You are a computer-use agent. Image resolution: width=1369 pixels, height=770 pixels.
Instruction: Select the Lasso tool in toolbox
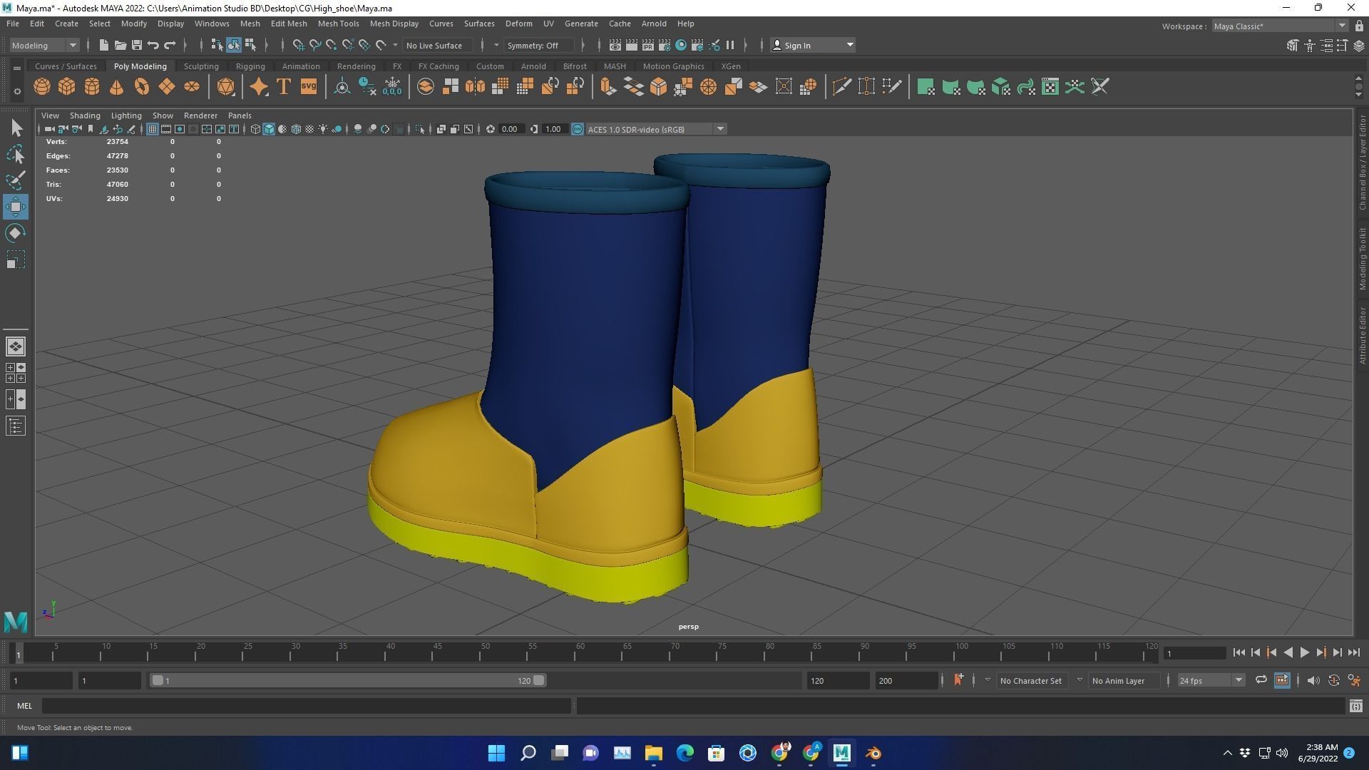point(16,155)
